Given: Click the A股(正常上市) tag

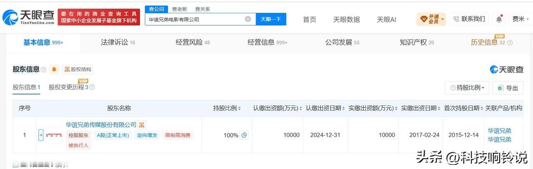Looking at the screenshot, I should click(113, 135).
